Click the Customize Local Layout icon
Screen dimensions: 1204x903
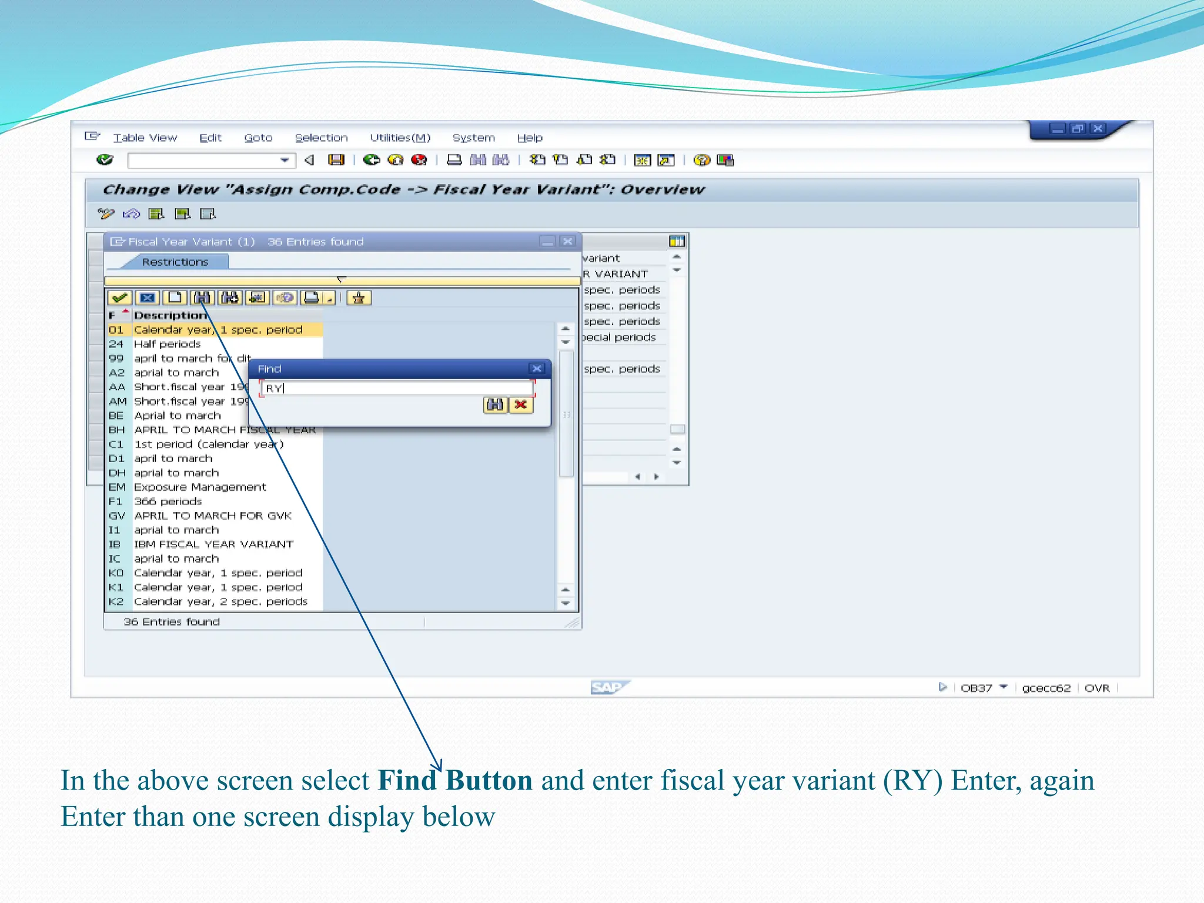(x=725, y=160)
